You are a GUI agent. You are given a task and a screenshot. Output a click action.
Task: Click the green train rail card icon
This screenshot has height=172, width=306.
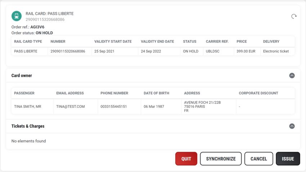pyautogui.click(x=17, y=16)
